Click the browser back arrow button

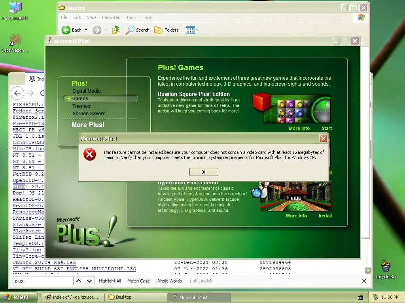(17, 93)
